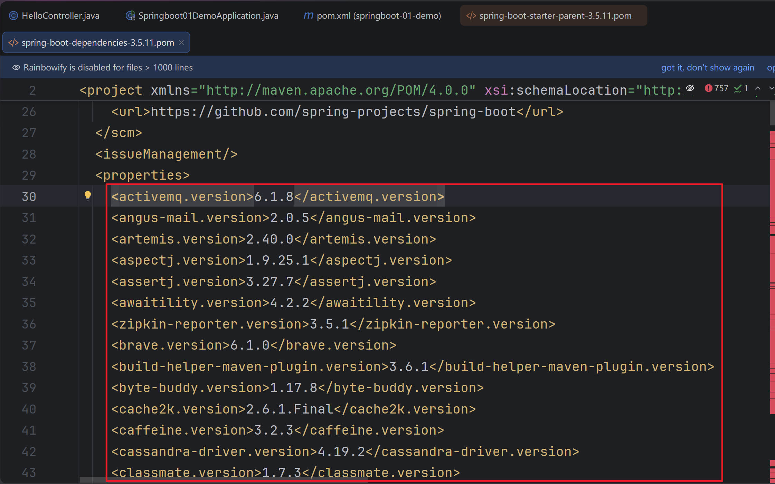Viewport: 775px width, 484px height.
Task: Close the spring-boot-dependencies-3.5.11.pom tab
Action: [x=181, y=42]
